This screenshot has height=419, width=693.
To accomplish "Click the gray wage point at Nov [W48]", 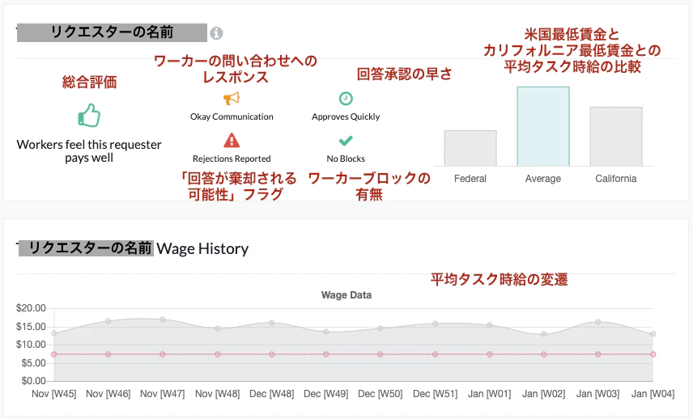I will (x=218, y=328).
